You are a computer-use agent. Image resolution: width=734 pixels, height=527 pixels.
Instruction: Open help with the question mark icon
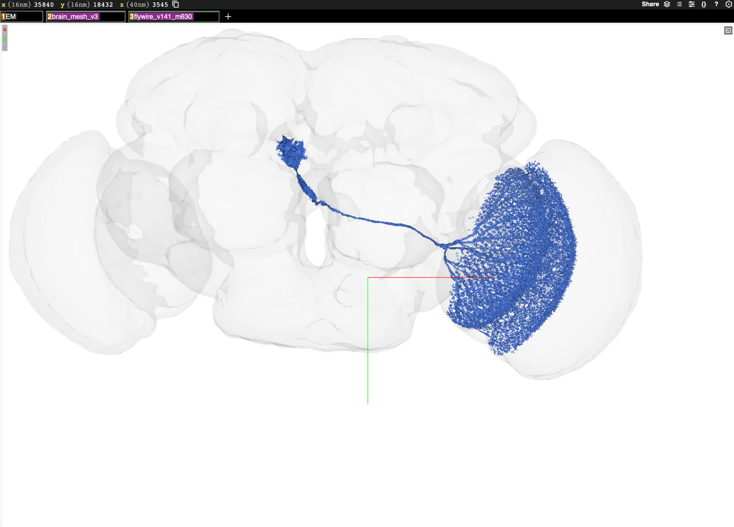point(716,4)
